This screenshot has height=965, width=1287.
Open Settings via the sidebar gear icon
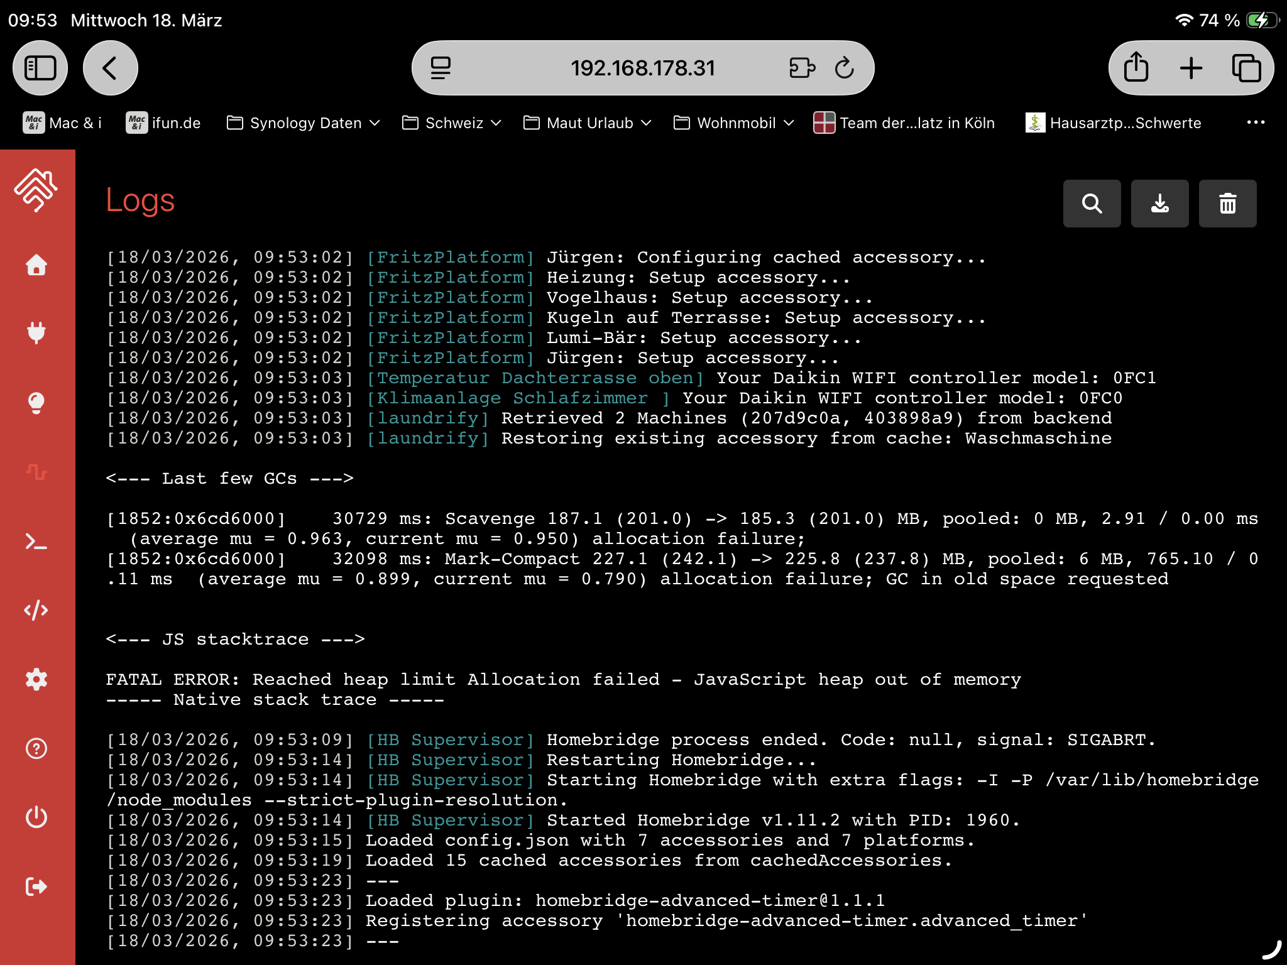pos(36,679)
